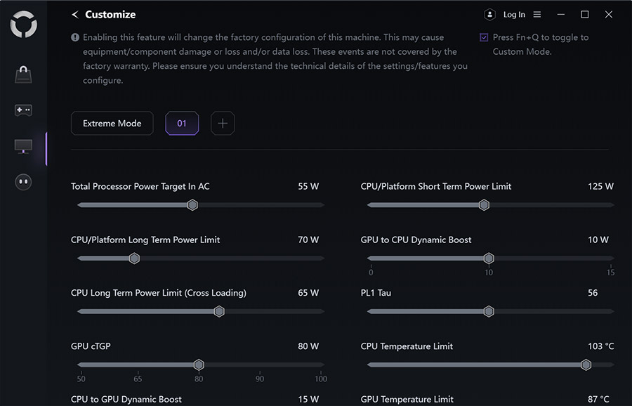Click the Total Processor Power Target slider handle

click(192, 205)
